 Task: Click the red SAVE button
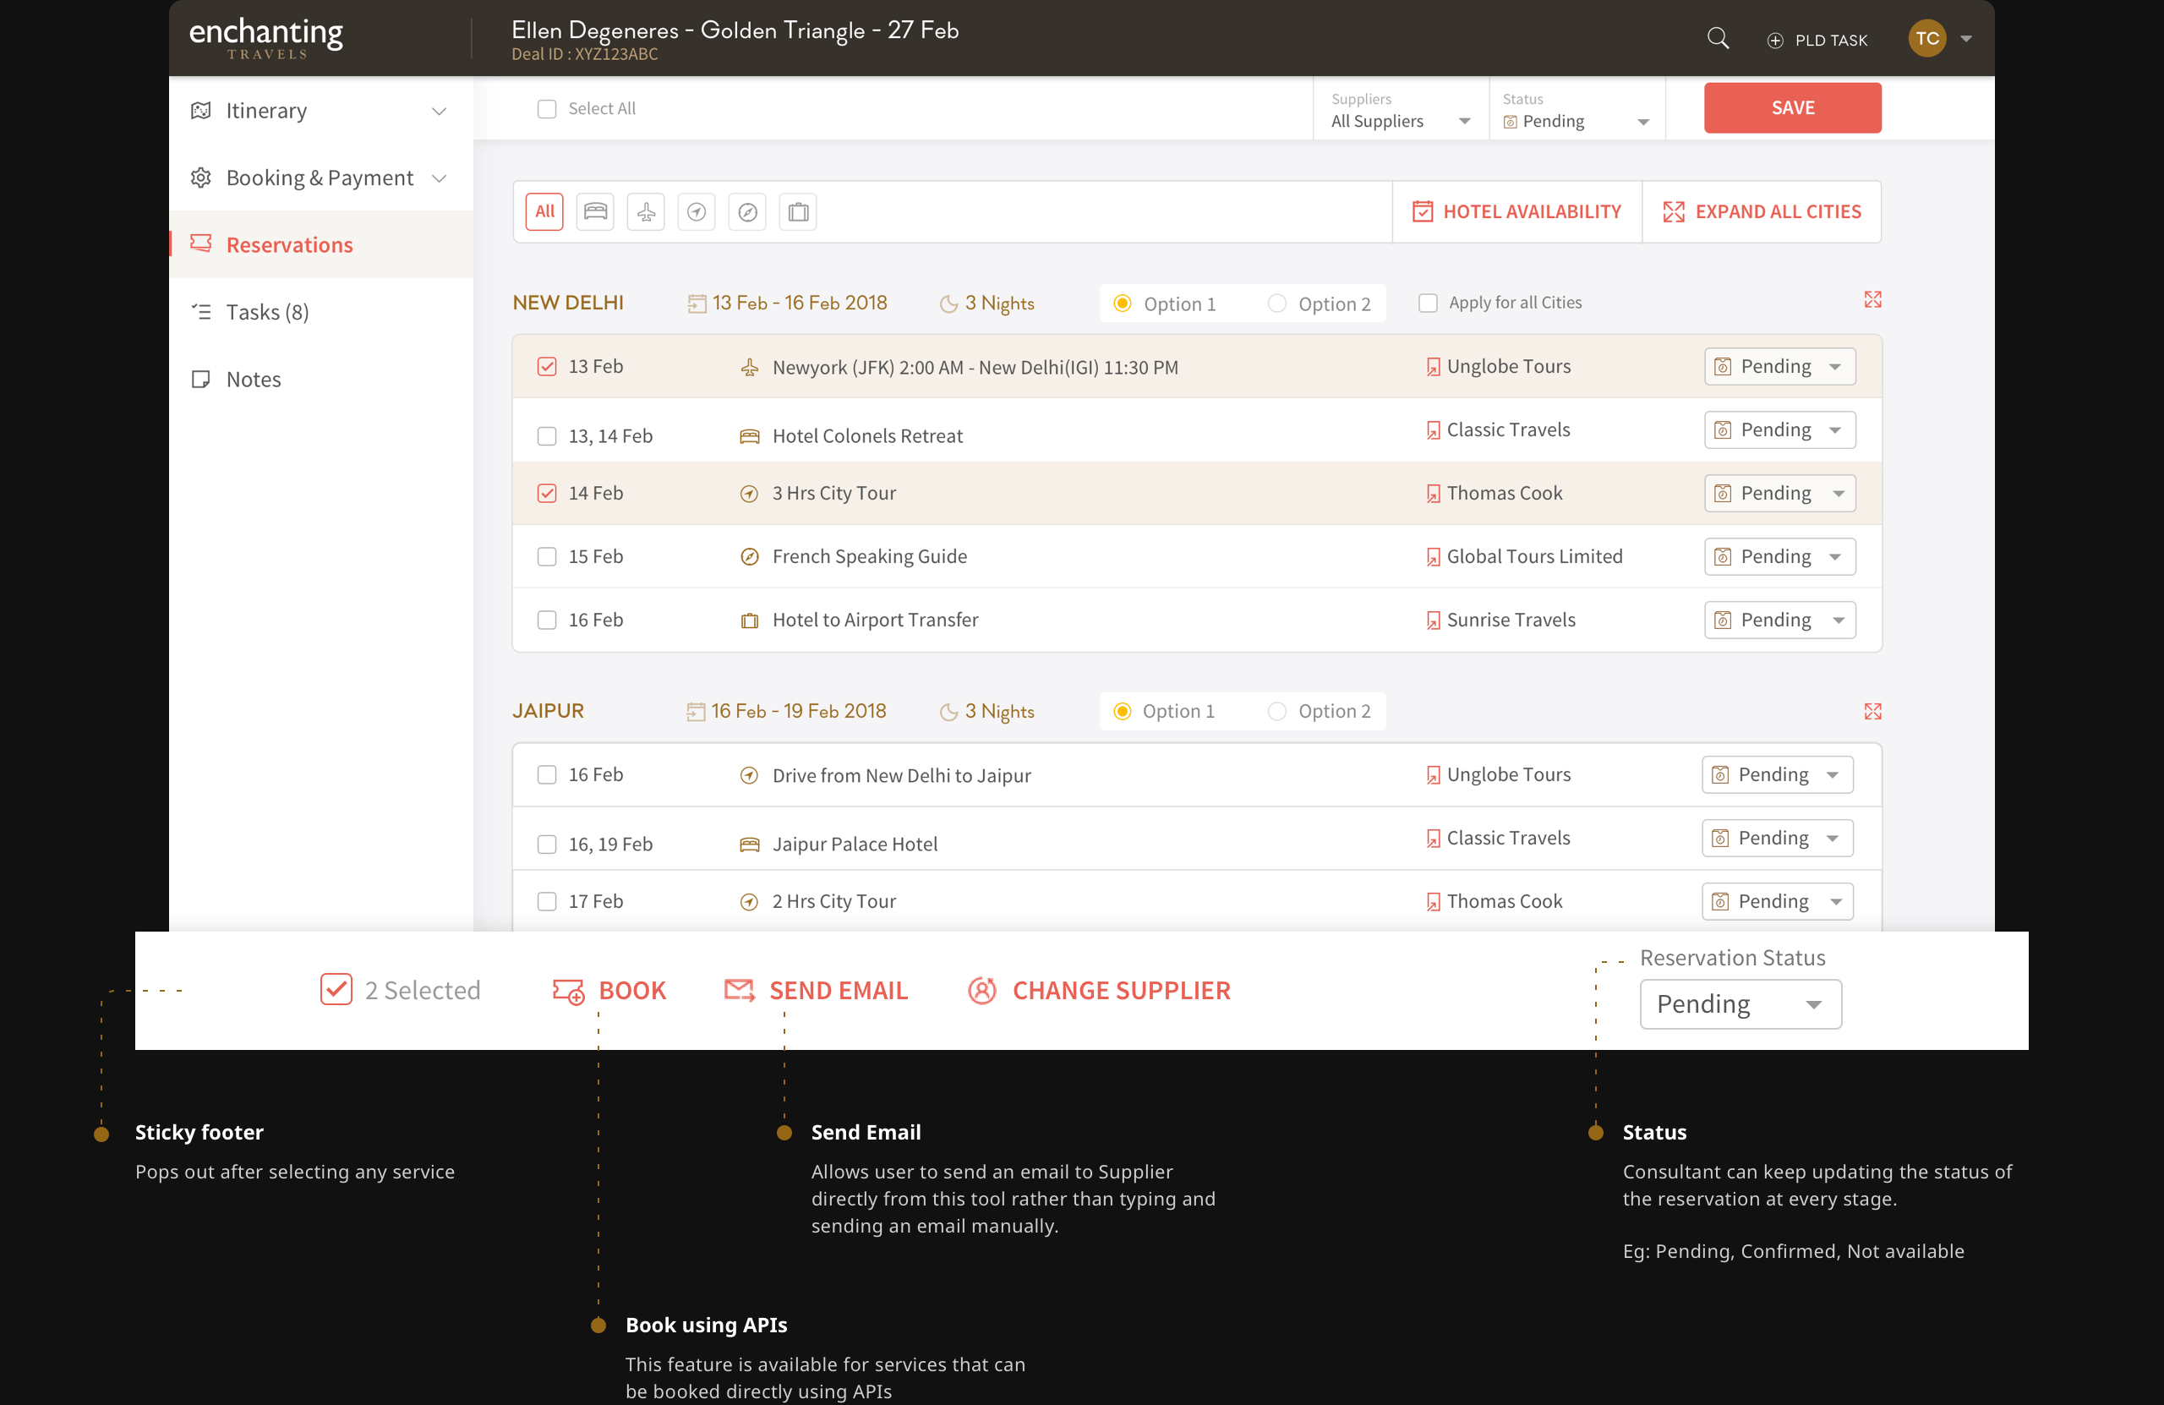[x=1792, y=108]
